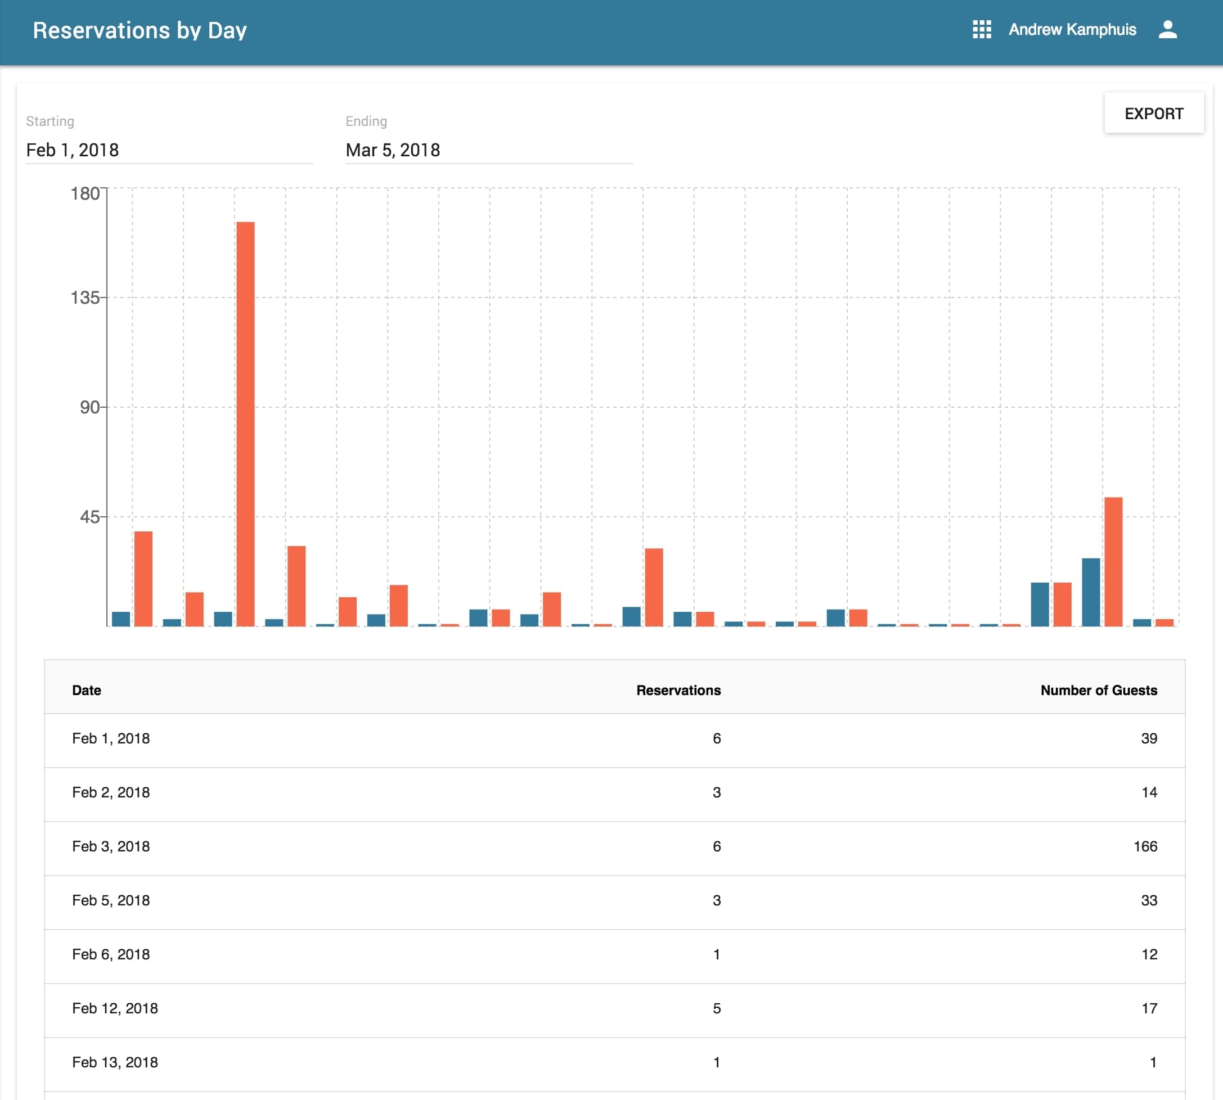Open the apps grid icon
The width and height of the screenshot is (1223, 1100).
[981, 30]
